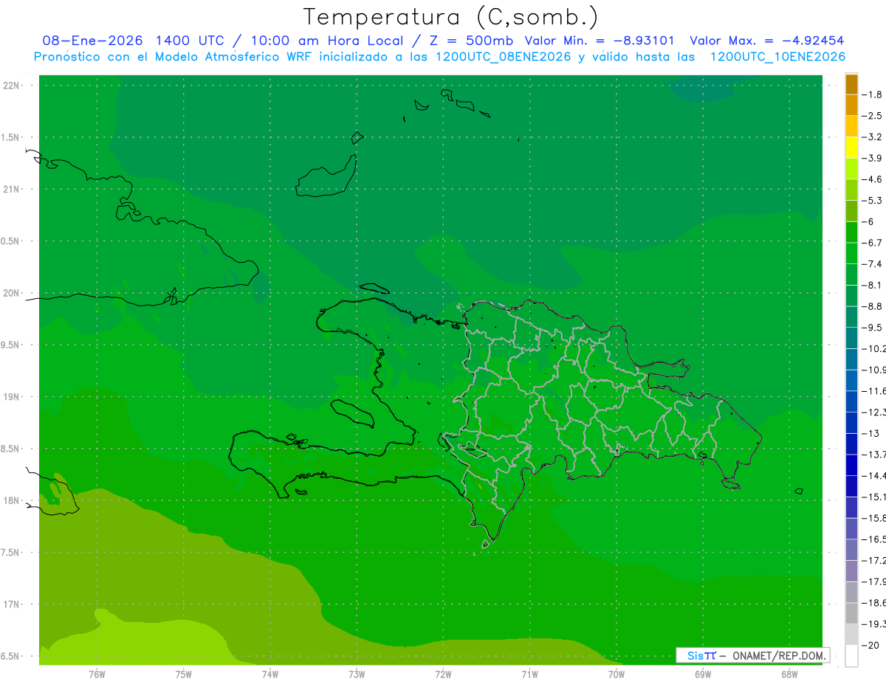Image resolution: width=886 pixels, height=684 pixels.
Task: Click the '70W' longitude axis label
Action: pos(617,674)
